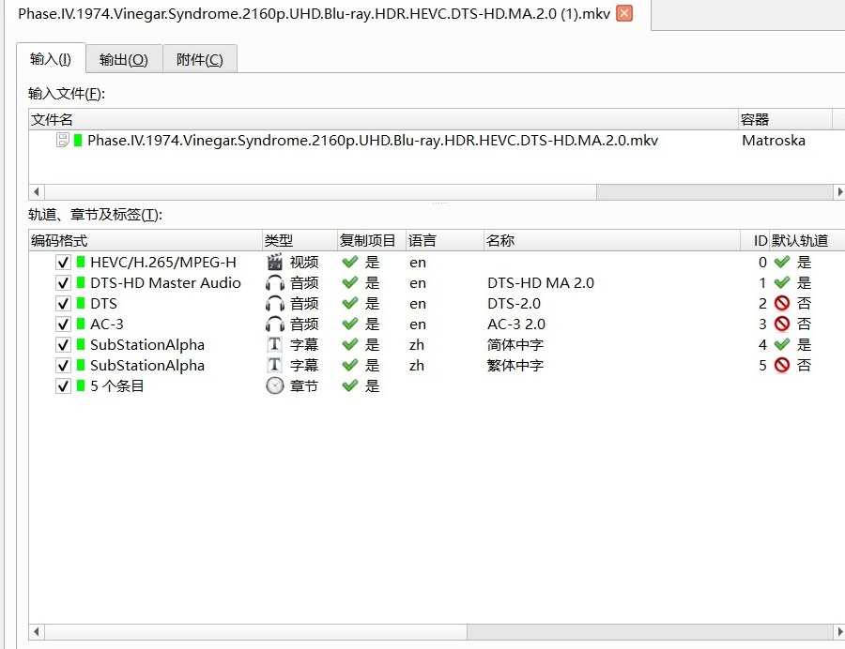This screenshot has height=649, width=845.
Task: Select the 繁体中字 subtitle name
Action: 515,366
